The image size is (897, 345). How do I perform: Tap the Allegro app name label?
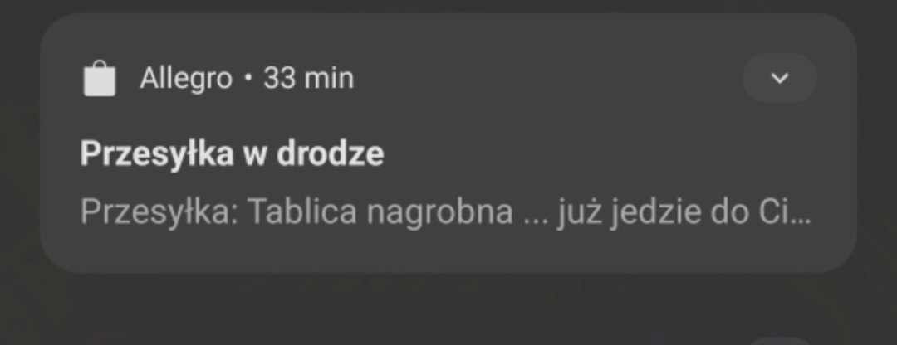click(186, 78)
